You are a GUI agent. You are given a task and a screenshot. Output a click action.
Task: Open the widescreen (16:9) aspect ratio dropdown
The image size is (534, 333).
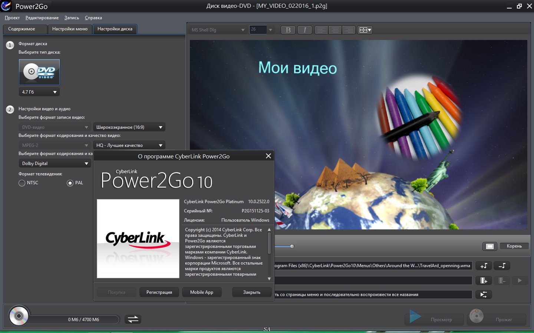click(129, 127)
